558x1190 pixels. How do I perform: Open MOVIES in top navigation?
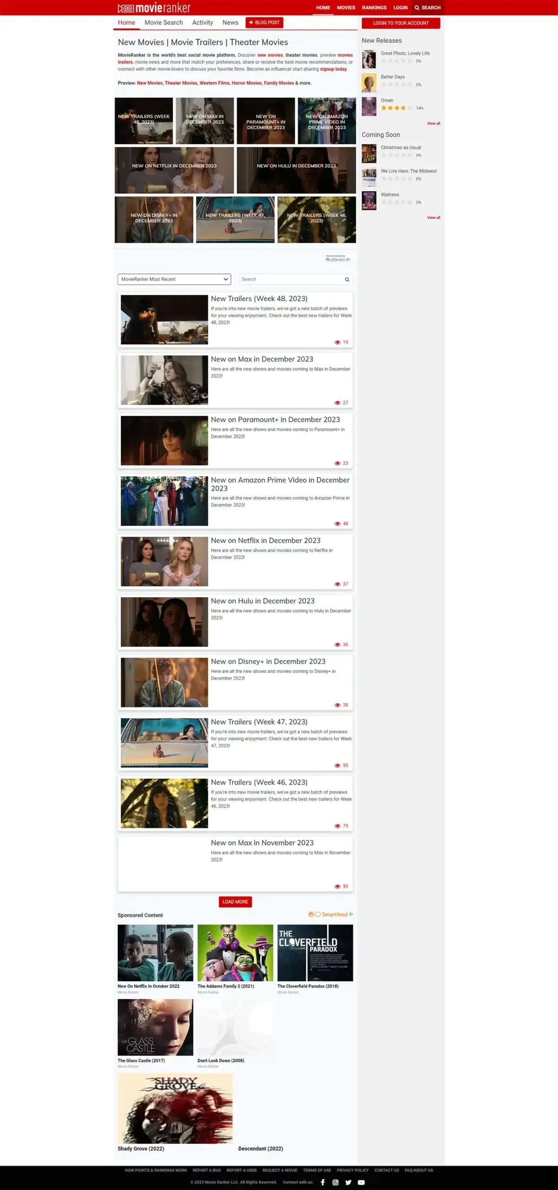pos(346,7)
